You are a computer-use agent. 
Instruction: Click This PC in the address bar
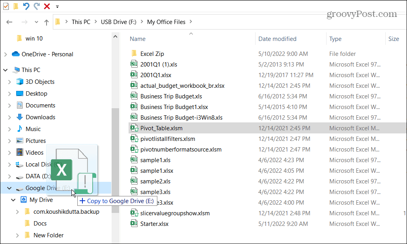(81, 22)
